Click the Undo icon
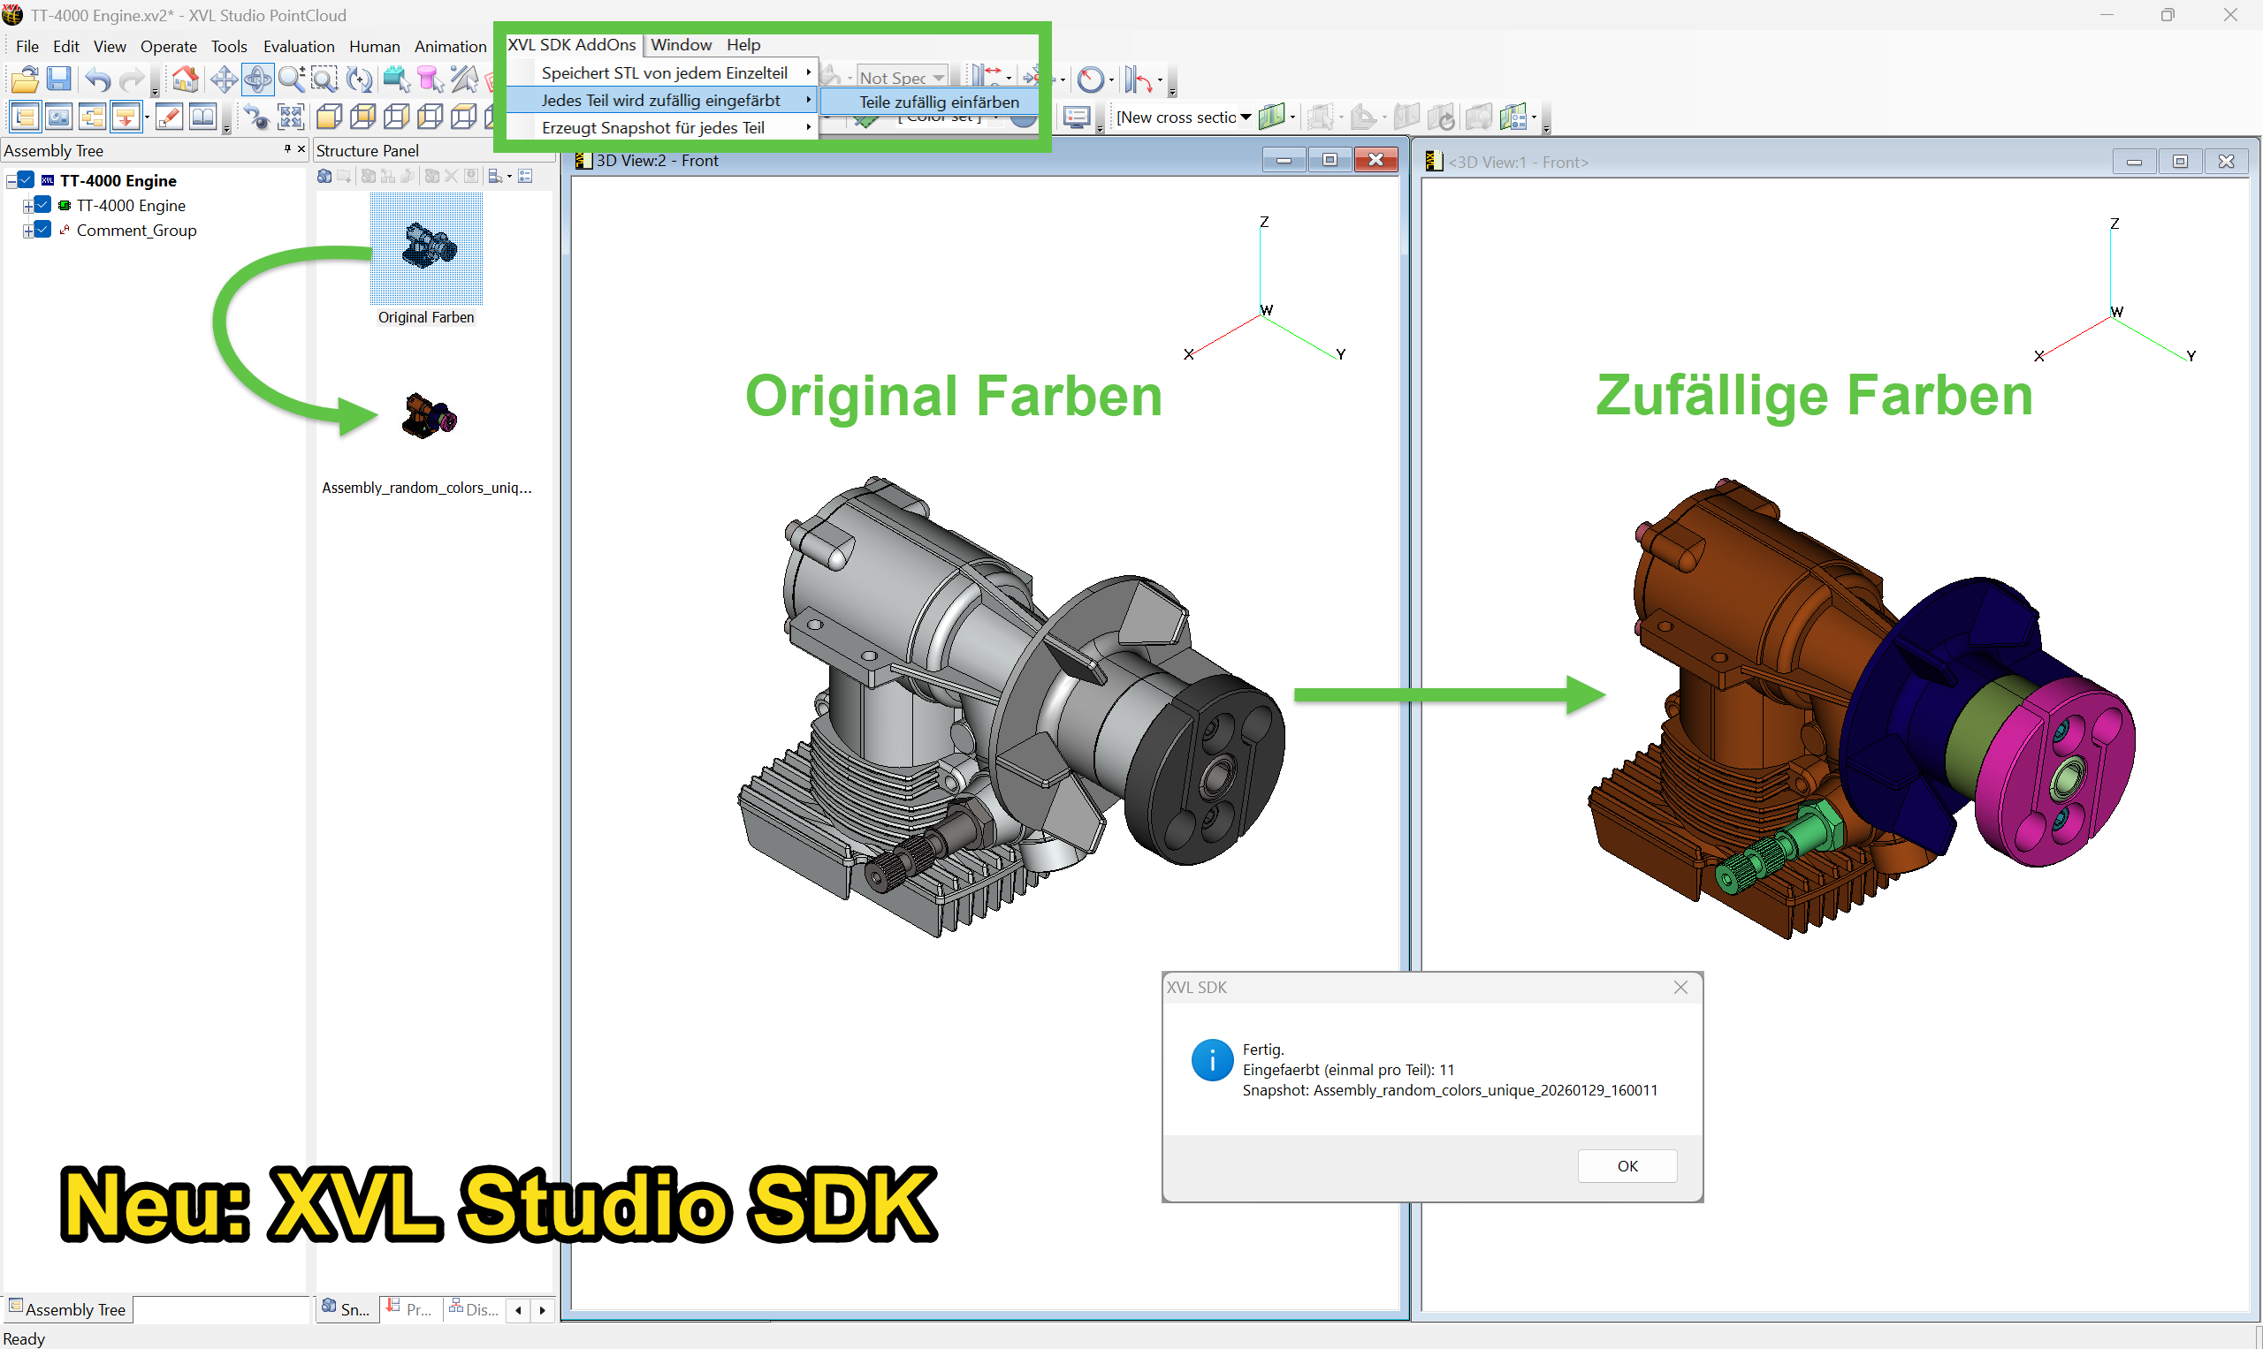 tap(96, 80)
